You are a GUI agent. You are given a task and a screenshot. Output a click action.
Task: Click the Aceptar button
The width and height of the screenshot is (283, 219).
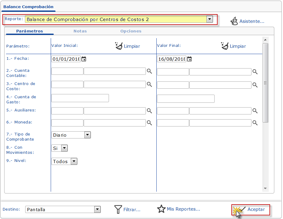pos(251,210)
